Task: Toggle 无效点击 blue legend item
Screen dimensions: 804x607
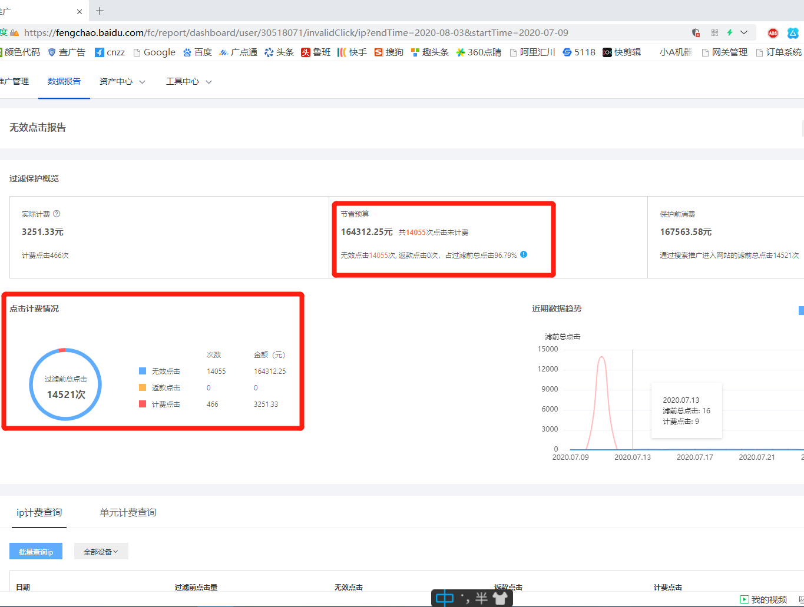Action: click(x=160, y=372)
